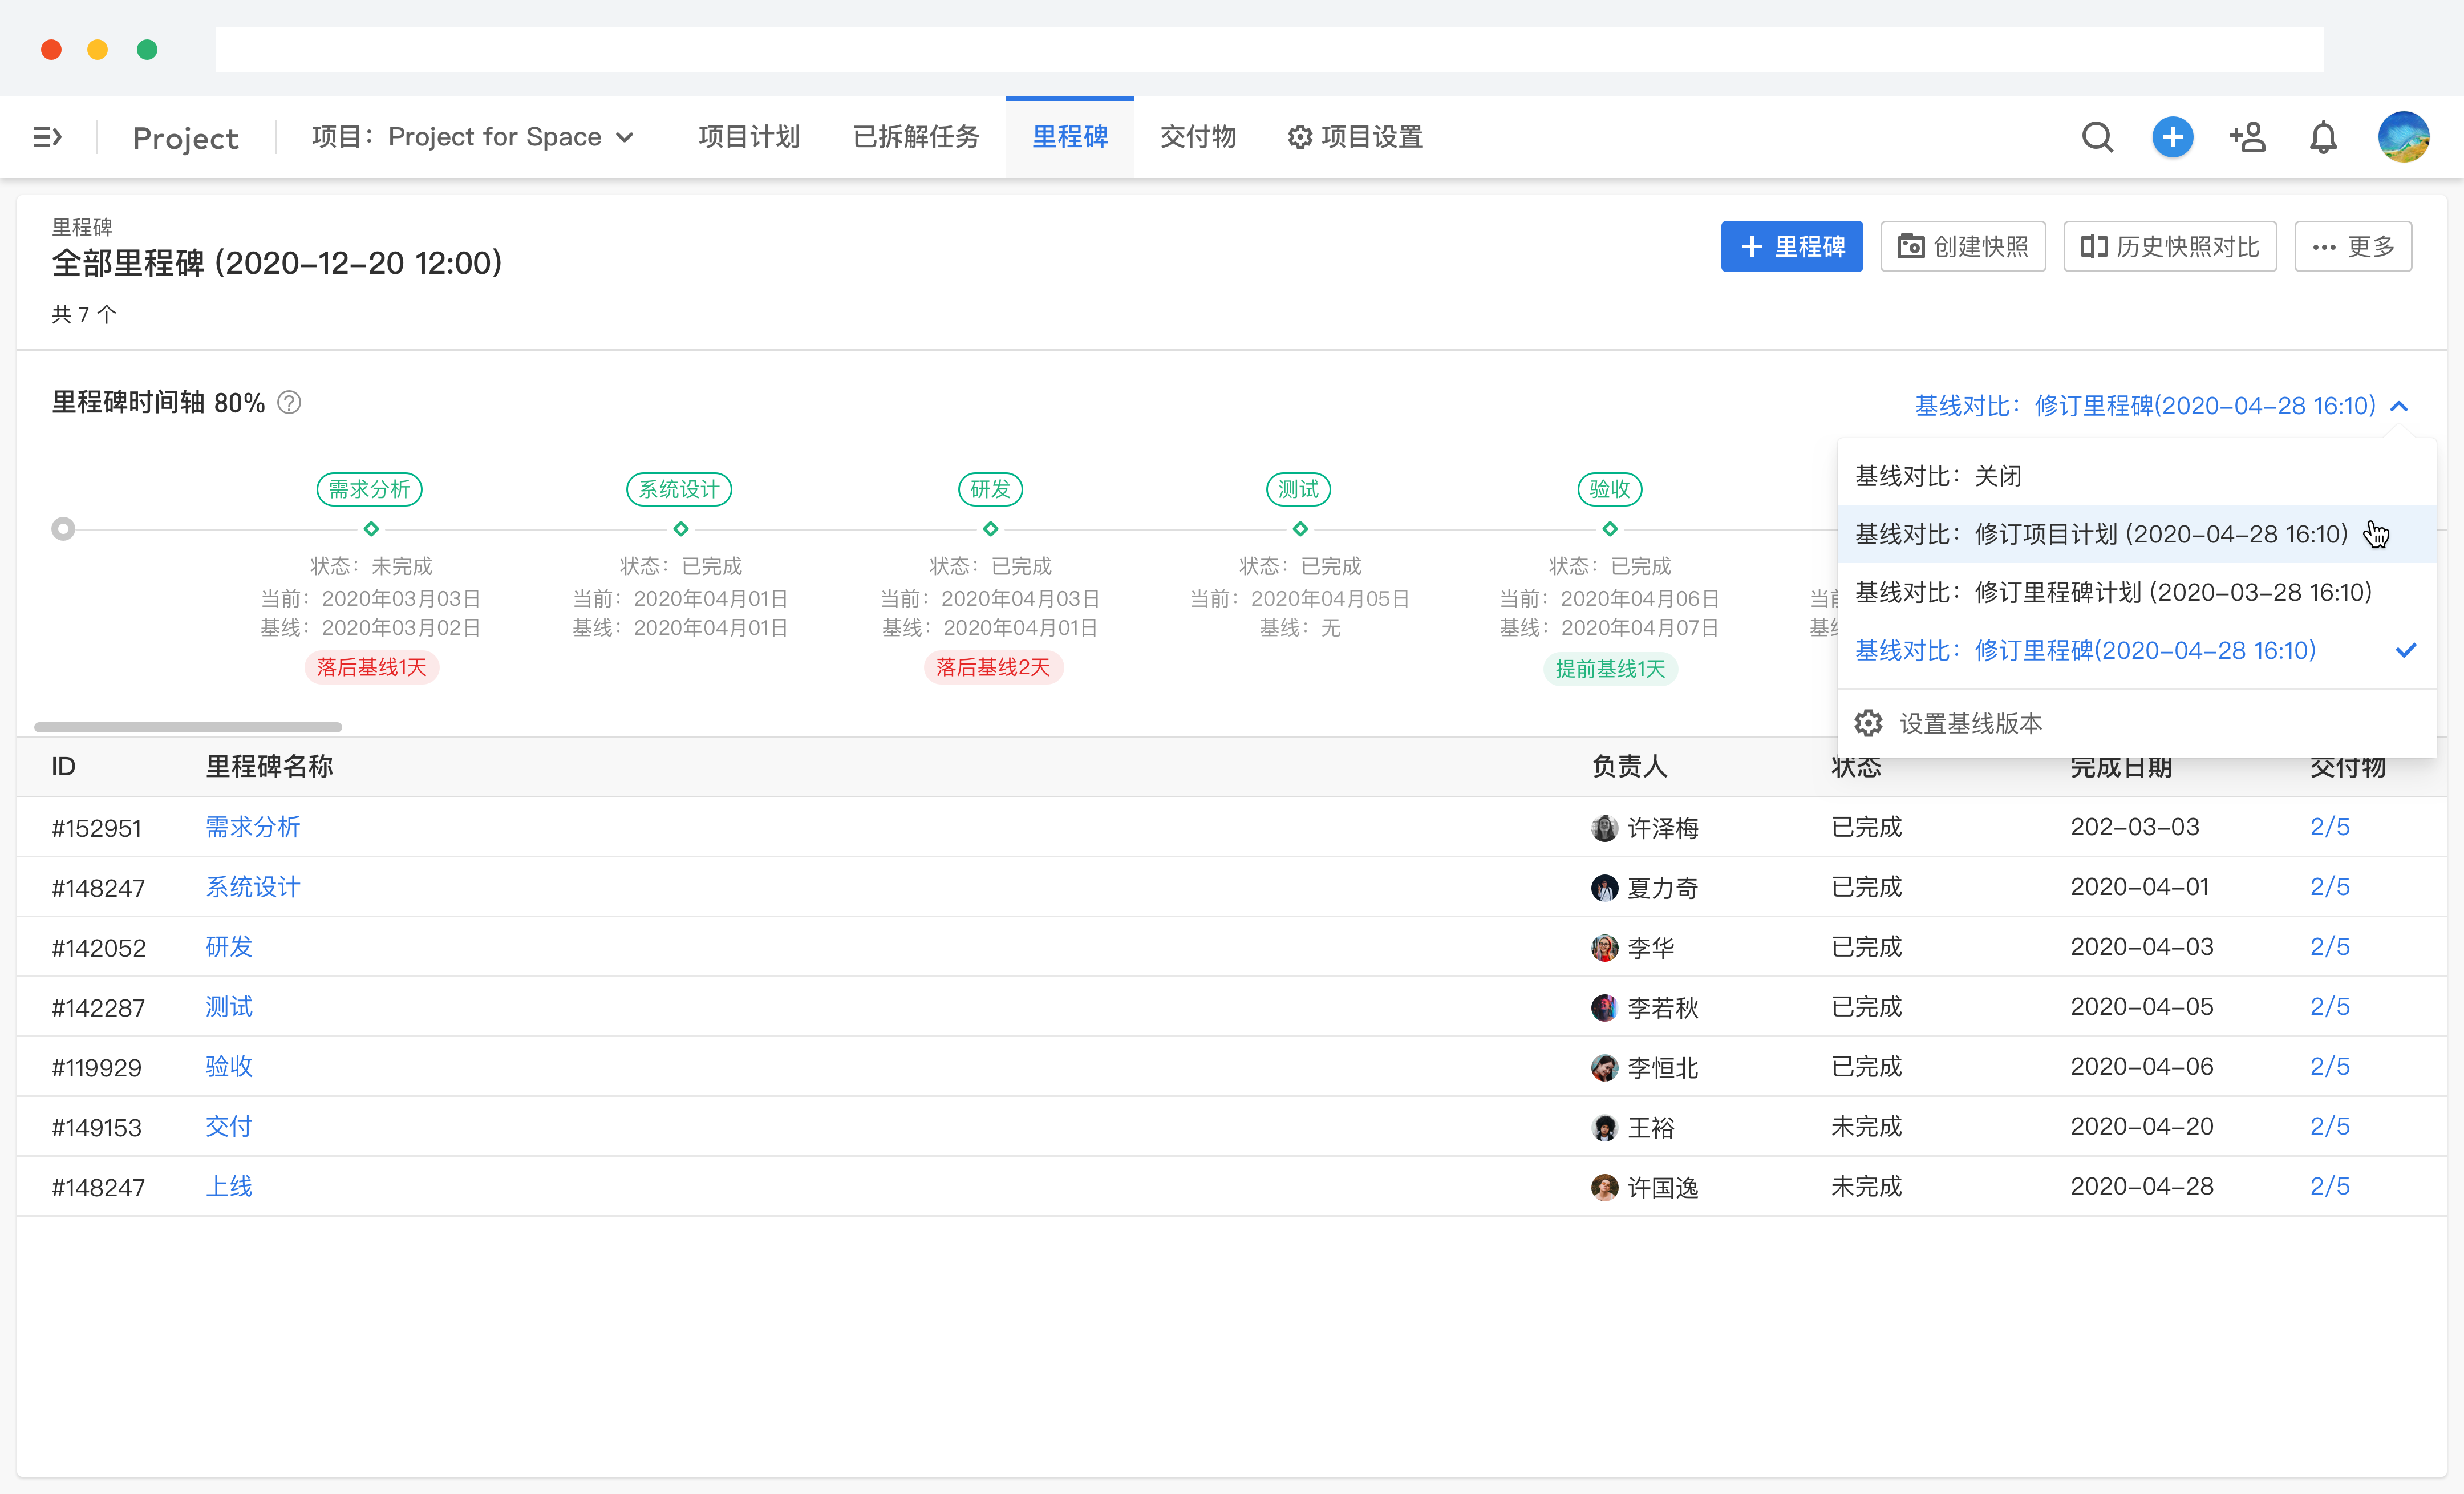
Task: Toggle the sidebar menu icon
Action: [x=48, y=137]
